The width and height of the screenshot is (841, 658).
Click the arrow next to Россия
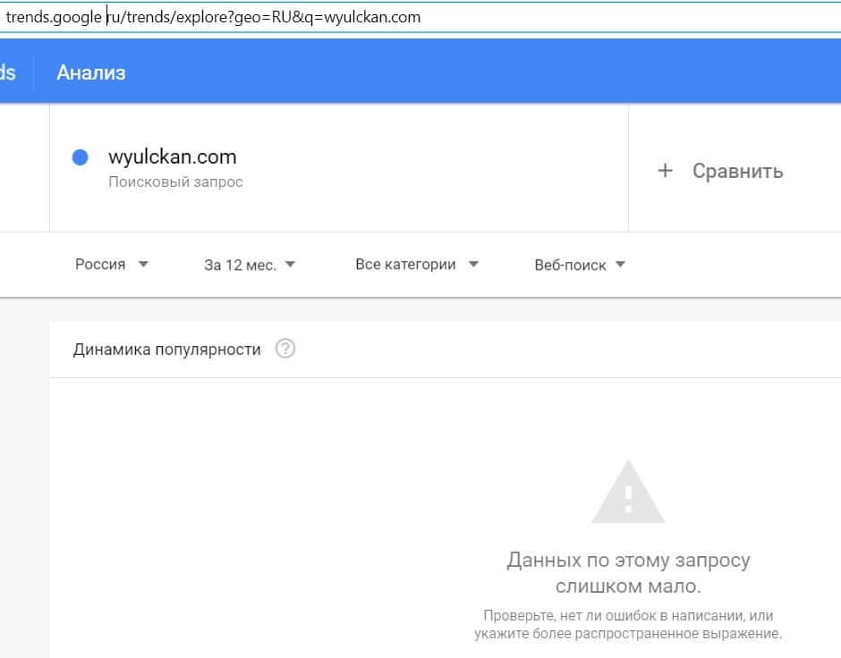[144, 265]
